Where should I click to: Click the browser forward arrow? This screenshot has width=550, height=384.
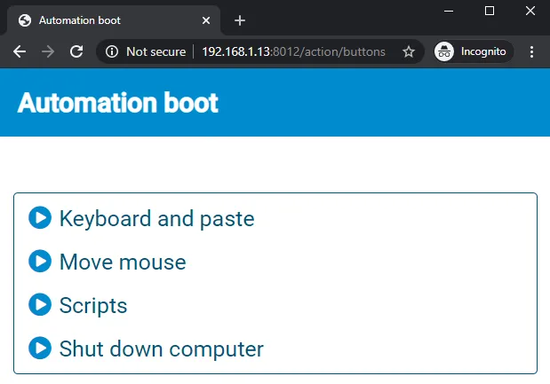pos(48,52)
